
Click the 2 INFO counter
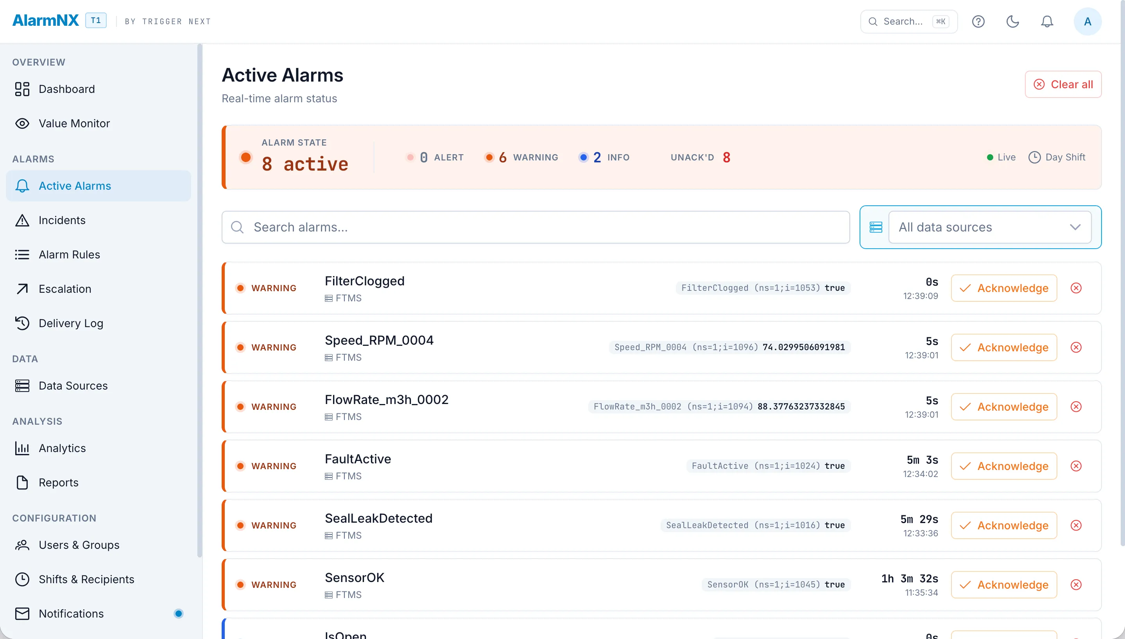[x=604, y=157]
